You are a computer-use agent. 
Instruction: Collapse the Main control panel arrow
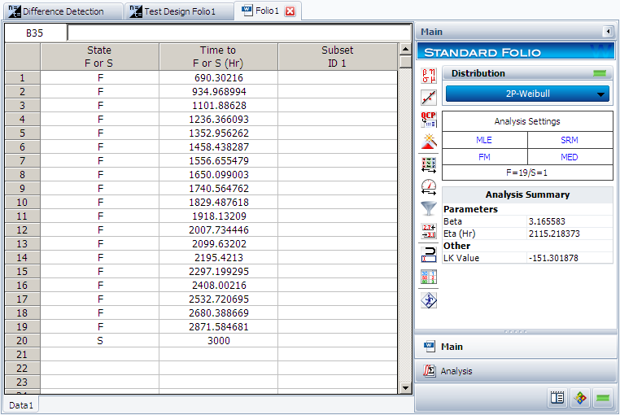point(607,32)
